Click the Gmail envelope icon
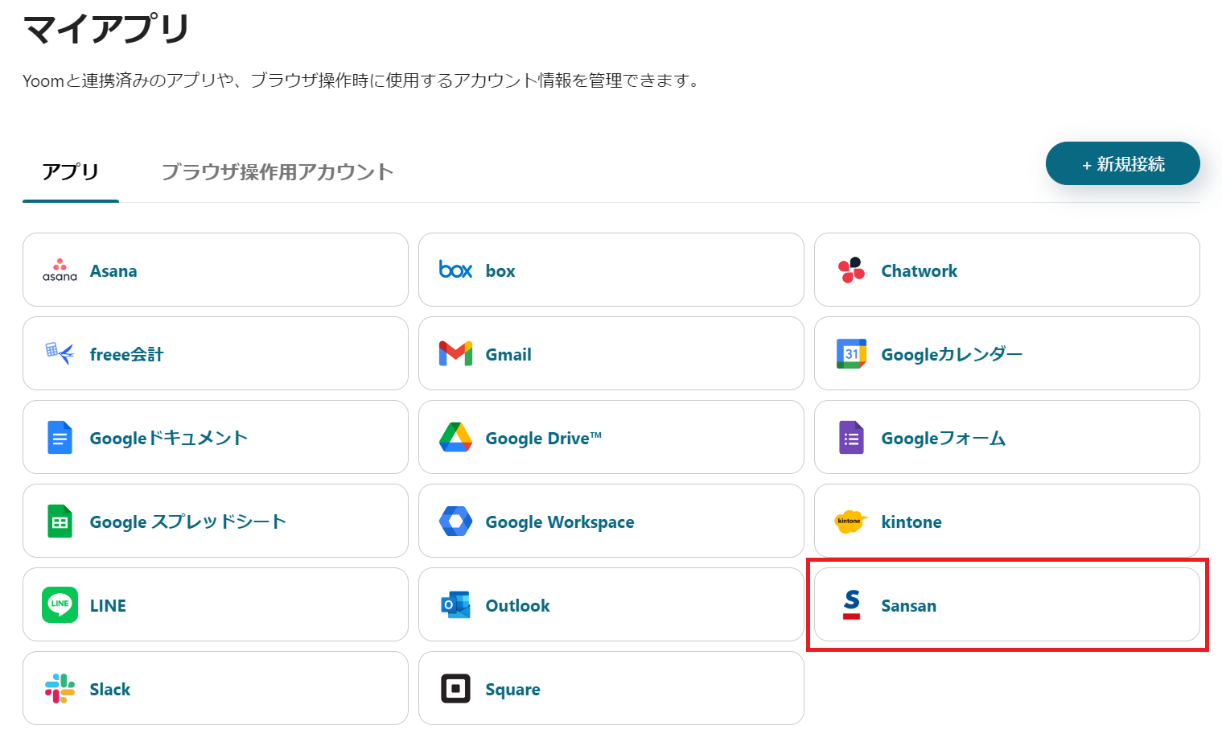The width and height of the screenshot is (1222, 742). click(x=455, y=354)
